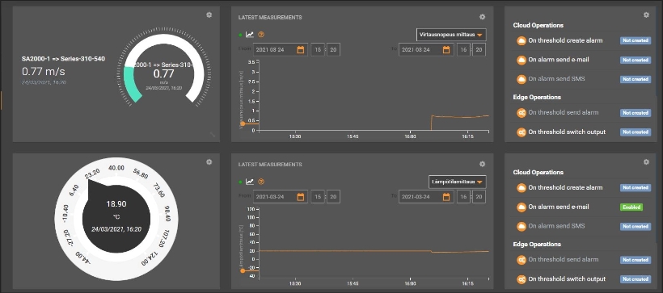The height and width of the screenshot is (293, 663).
Task: Open To date calendar icon in the temperature chart
Action: coord(446,197)
